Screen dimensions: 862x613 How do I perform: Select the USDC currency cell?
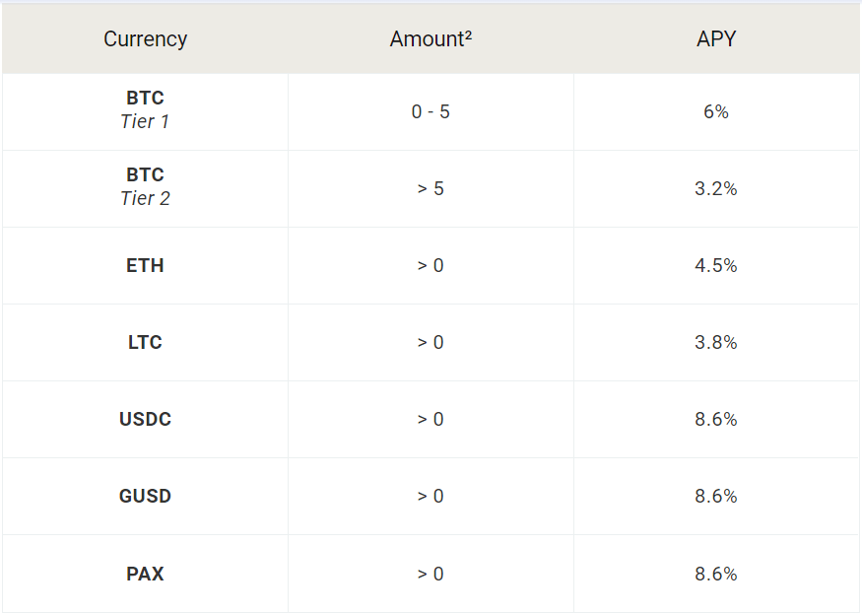click(145, 419)
